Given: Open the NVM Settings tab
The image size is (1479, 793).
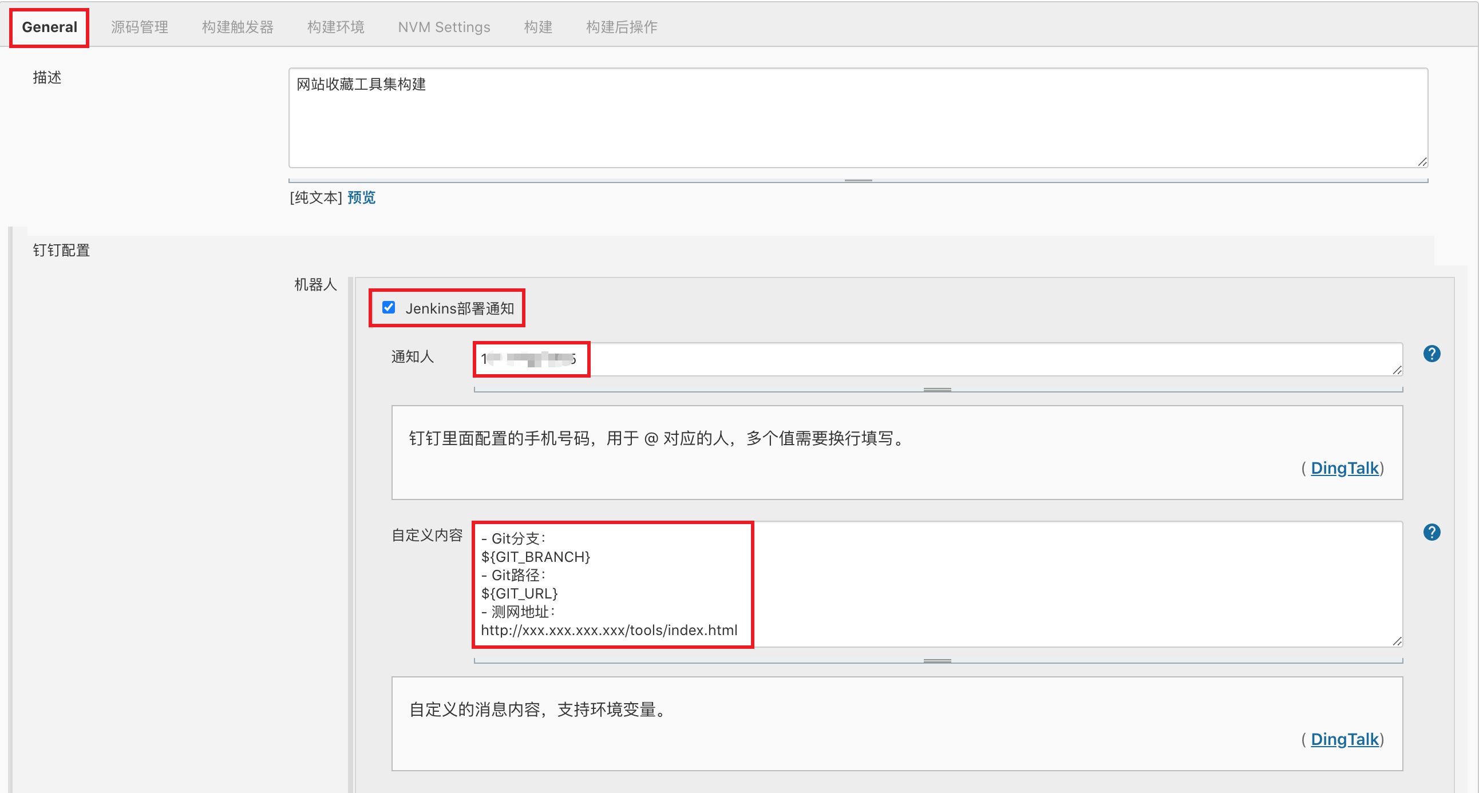Looking at the screenshot, I should (x=444, y=27).
